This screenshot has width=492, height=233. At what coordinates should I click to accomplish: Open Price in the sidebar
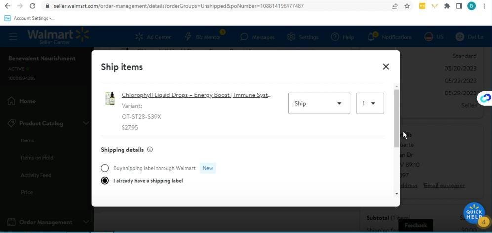click(x=27, y=192)
